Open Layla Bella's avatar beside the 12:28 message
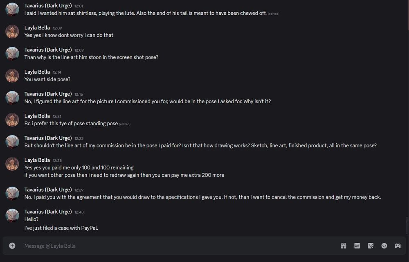 (12, 164)
